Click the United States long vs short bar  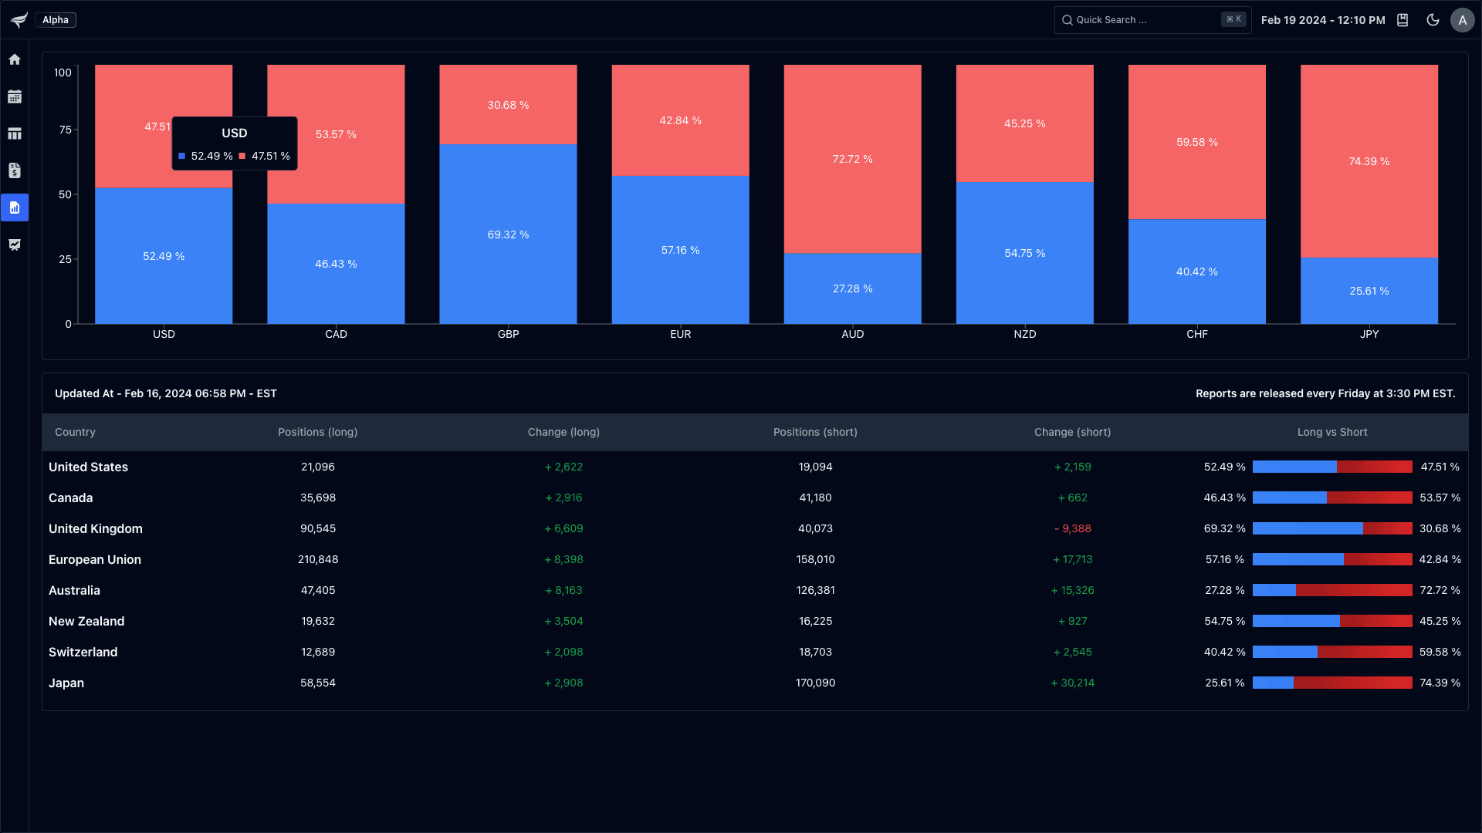click(x=1332, y=467)
